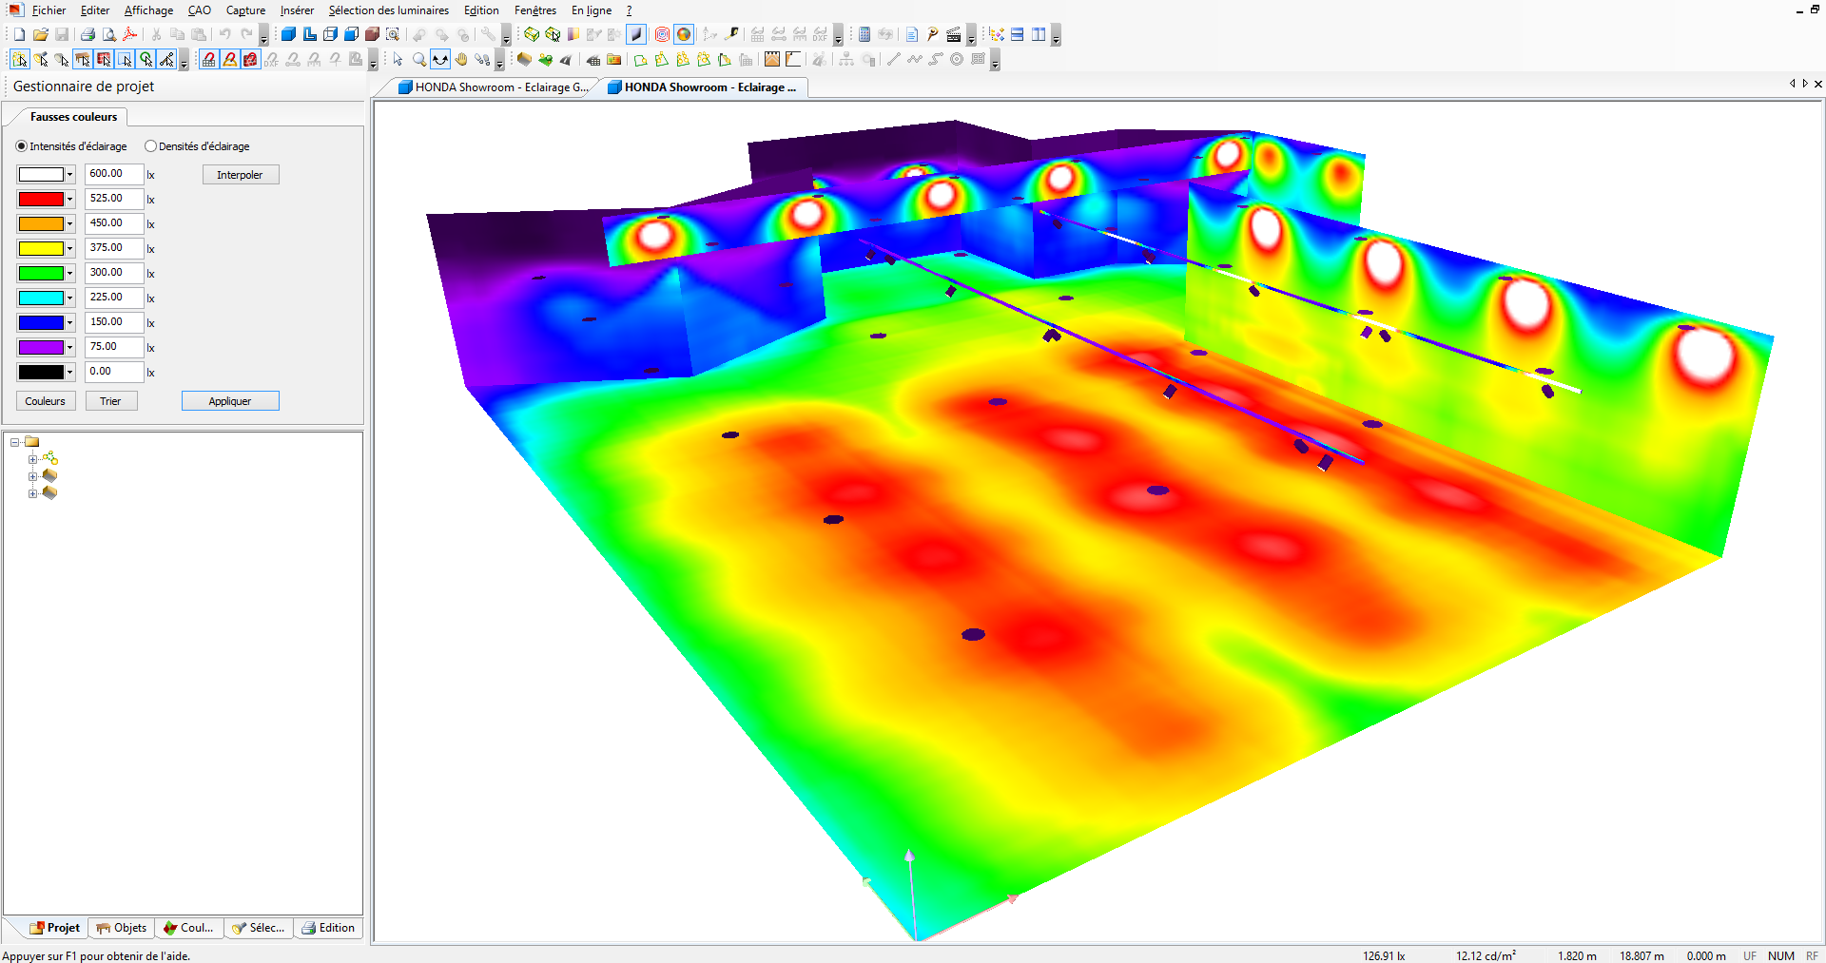Expand the first room node in tree
The height and width of the screenshot is (963, 1826).
coord(32,476)
